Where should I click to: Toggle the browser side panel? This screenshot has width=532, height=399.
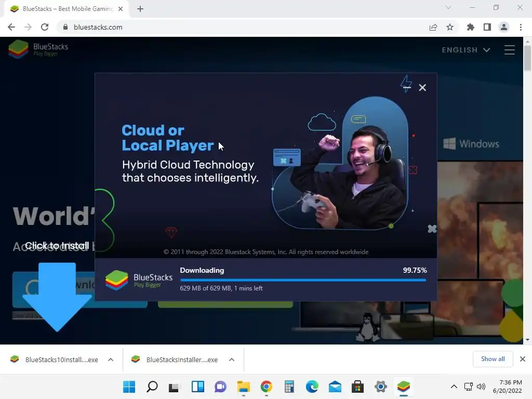(487, 27)
